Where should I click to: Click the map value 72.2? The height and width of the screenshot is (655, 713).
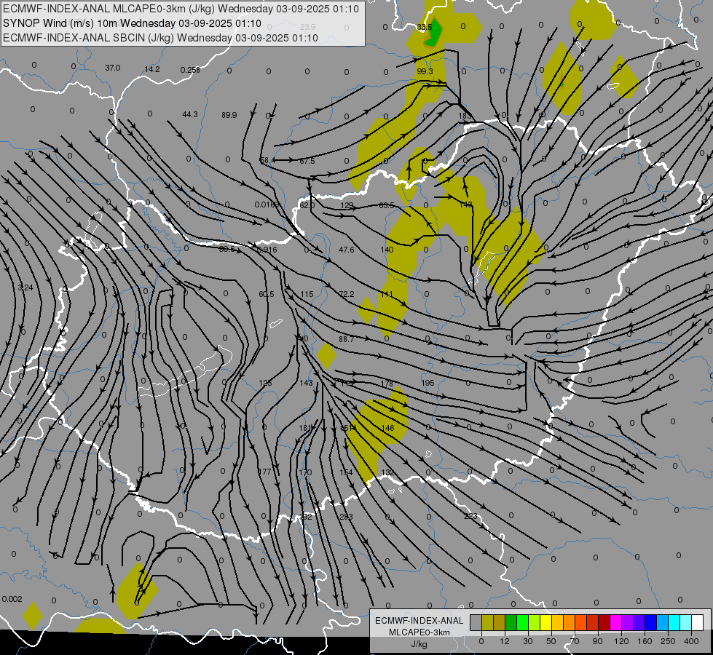coord(347,294)
